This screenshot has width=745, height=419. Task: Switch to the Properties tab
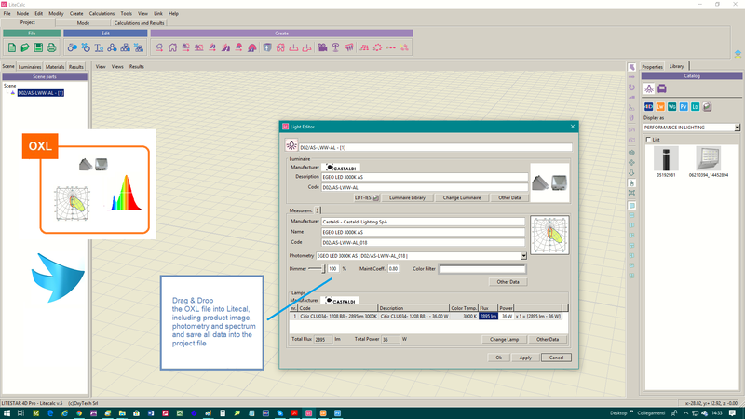[653, 67]
